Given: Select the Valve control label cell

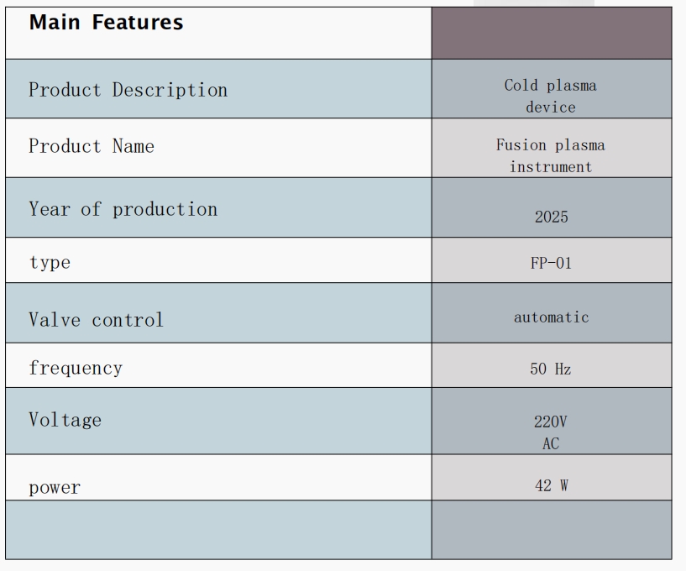Looking at the screenshot, I should tap(218, 313).
